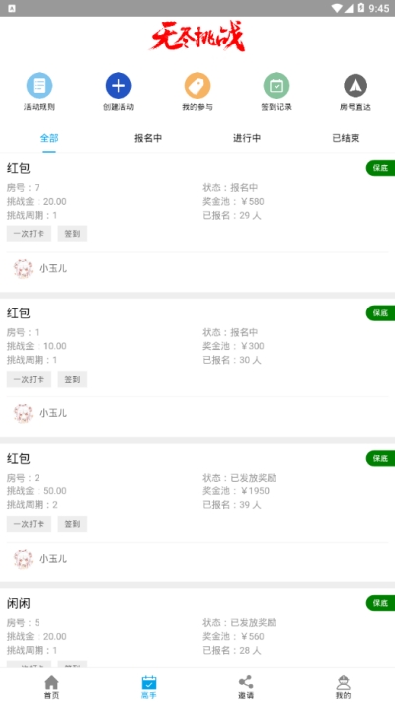Viewport: 395px width, 703px height.
Task: Tap the blue 创建活动 plus icon
Action: pos(118,86)
